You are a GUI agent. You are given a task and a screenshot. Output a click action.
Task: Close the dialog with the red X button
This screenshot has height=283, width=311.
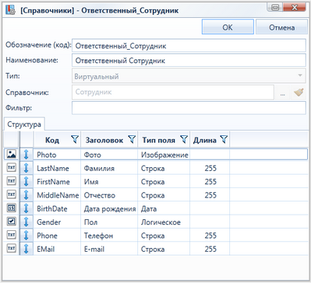coord(294,7)
